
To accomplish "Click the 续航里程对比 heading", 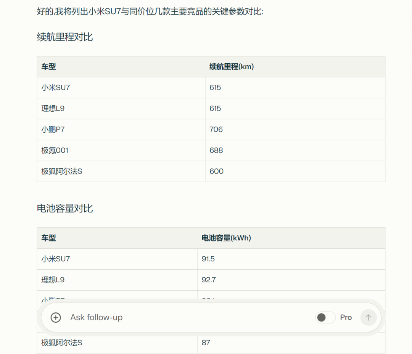I will [65, 37].
